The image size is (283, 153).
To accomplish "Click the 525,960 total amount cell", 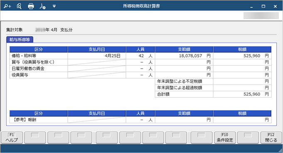I will (x=242, y=94).
